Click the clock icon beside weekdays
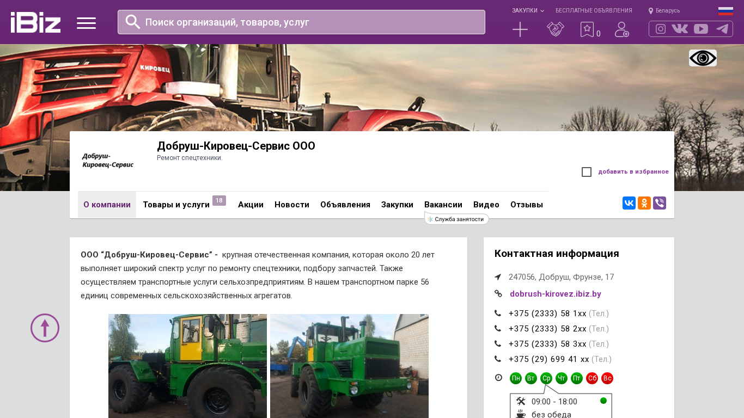 click(x=498, y=378)
